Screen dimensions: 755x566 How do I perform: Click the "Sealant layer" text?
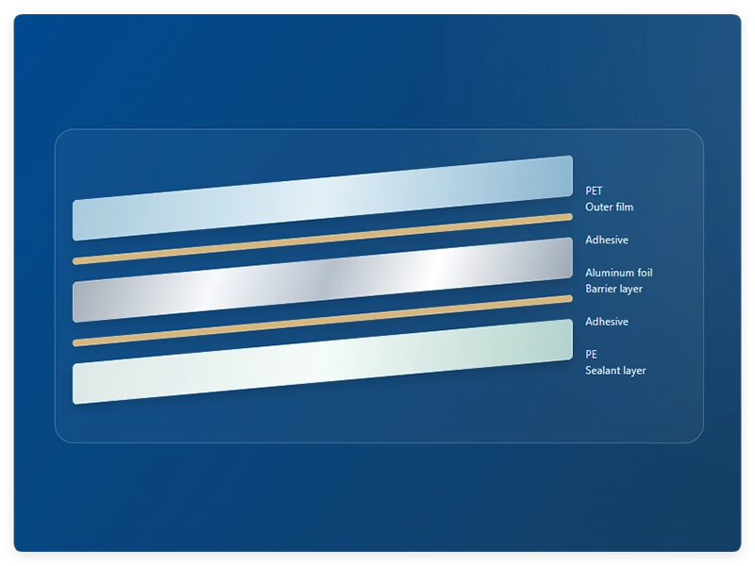pyautogui.click(x=615, y=371)
